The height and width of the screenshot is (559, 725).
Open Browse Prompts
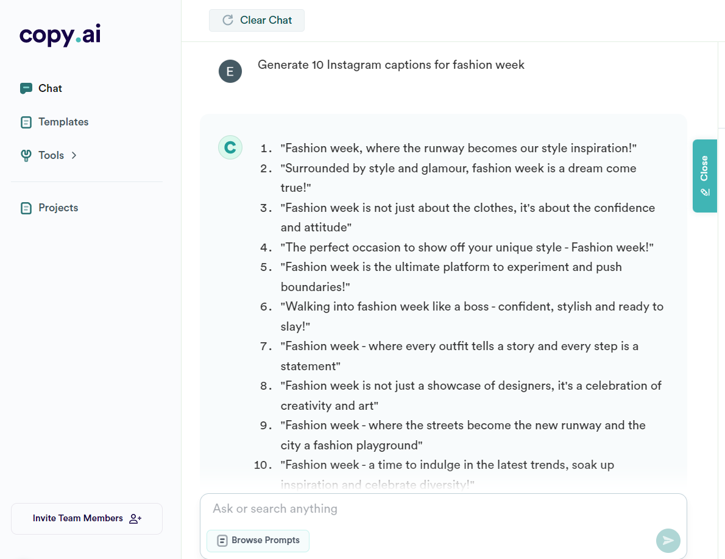point(258,540)
